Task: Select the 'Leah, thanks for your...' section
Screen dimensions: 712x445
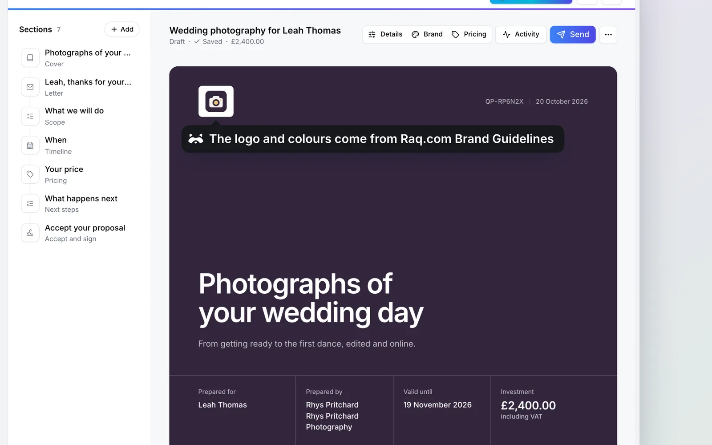Action: click(x=79, y=87)
